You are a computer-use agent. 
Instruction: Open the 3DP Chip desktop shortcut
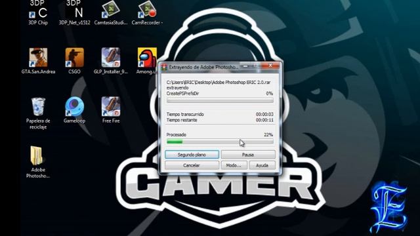click(38, 12)
